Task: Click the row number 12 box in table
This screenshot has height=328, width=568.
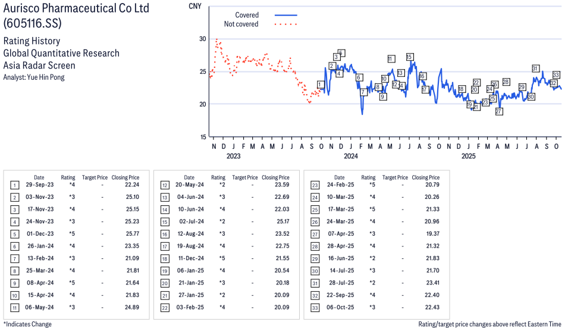Action: 165,185
